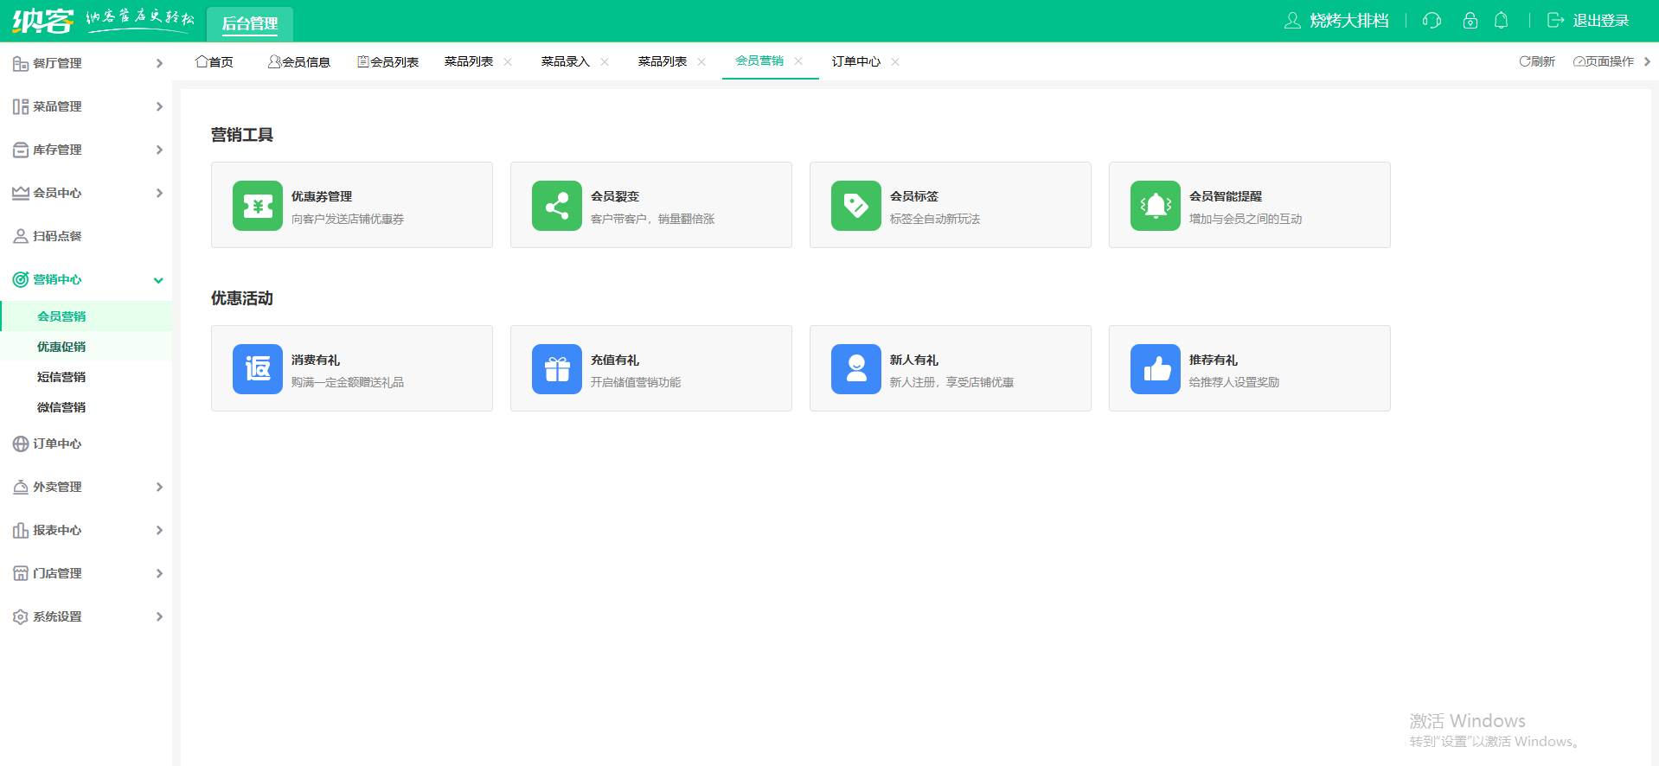Expand the 餐厅管理 sidebar menu

tap(86, 63)
